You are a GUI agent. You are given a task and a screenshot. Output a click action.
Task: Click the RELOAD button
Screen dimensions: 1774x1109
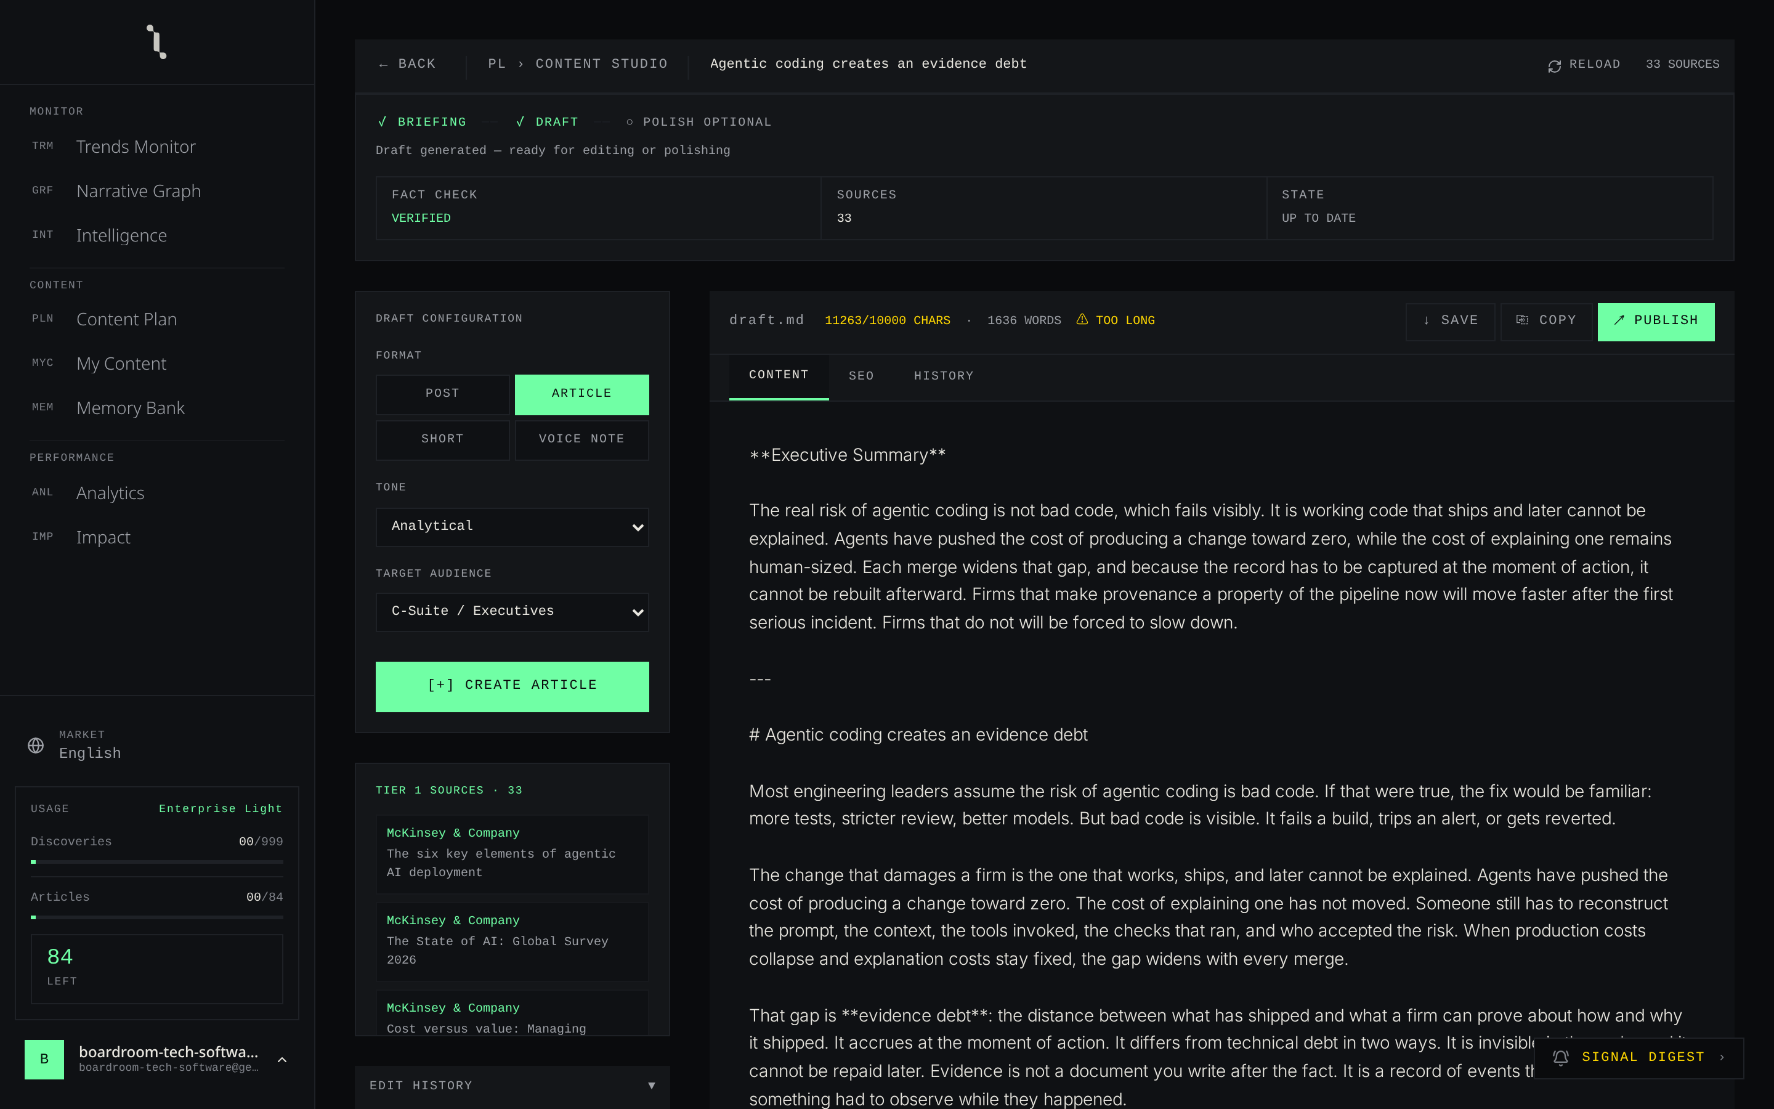pyautogui.click(x=1584, y=65)
